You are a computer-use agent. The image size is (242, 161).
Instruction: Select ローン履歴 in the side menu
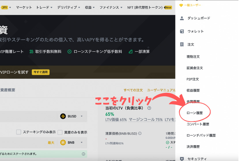[194, 113]
